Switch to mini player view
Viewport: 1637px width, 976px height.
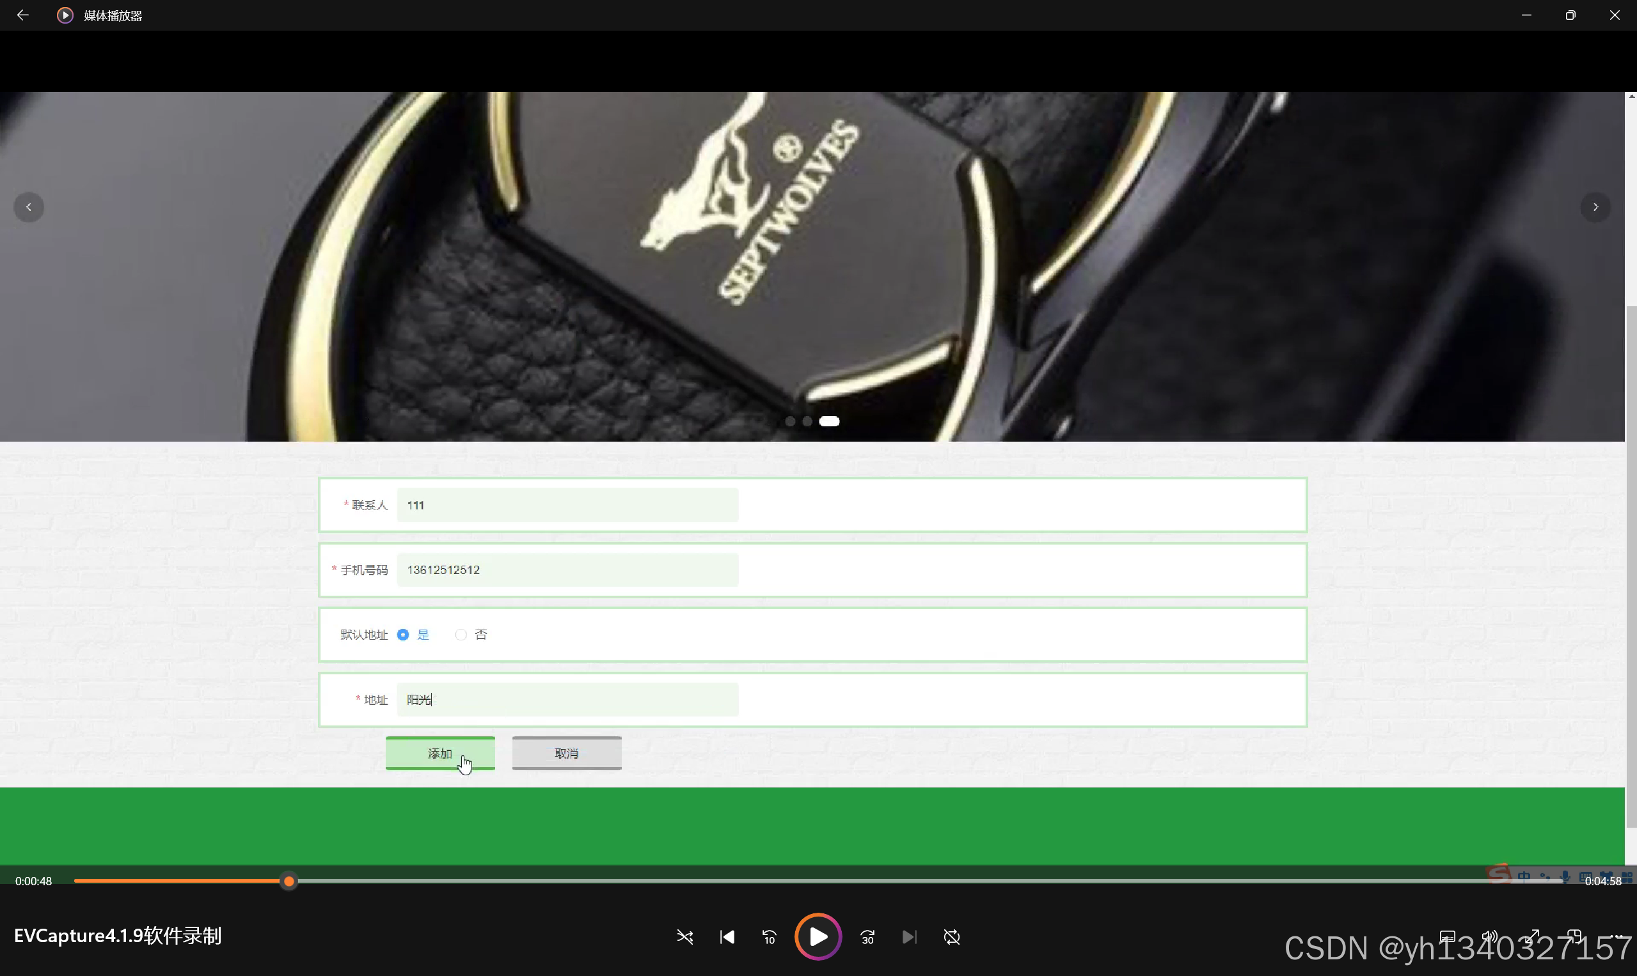pyautogui.click(x=1574, y=936)
